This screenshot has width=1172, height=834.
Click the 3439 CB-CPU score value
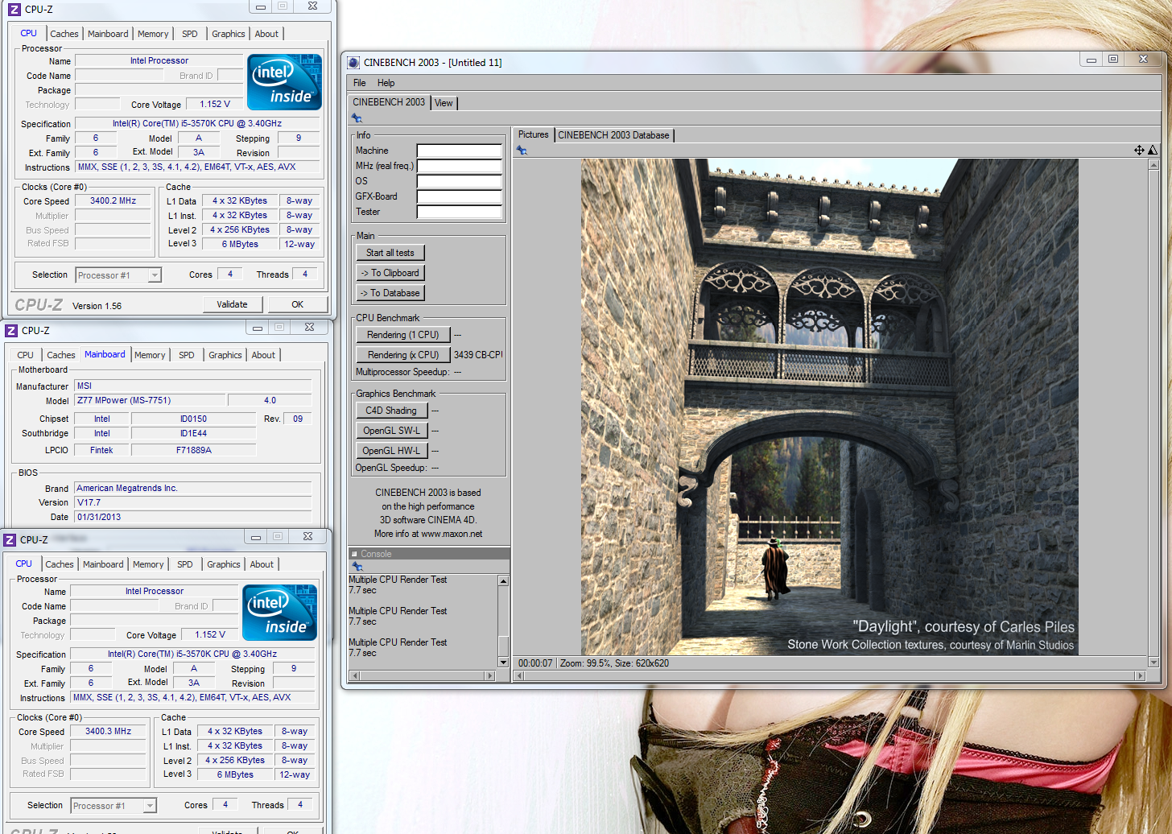coord(478,355)
